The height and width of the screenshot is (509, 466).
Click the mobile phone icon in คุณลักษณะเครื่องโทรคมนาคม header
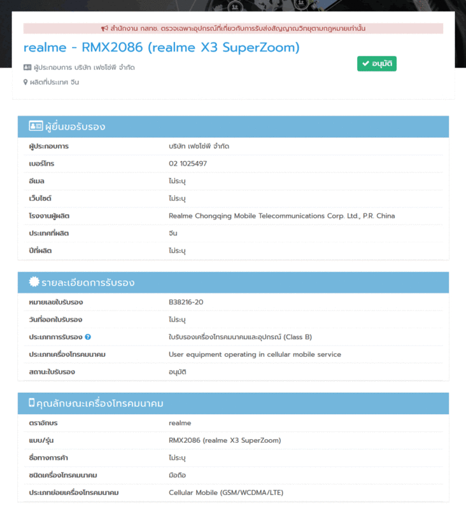click(x=31, y=403)
